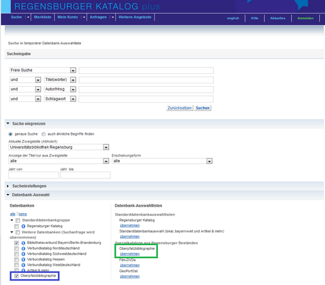The width and height of the screenshot is (325, 285).
Task: Open Anfragen menu
Action: [x=98, y=17]
